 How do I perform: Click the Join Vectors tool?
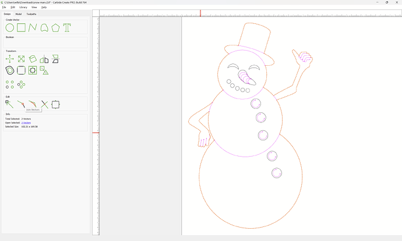(21, 104)
